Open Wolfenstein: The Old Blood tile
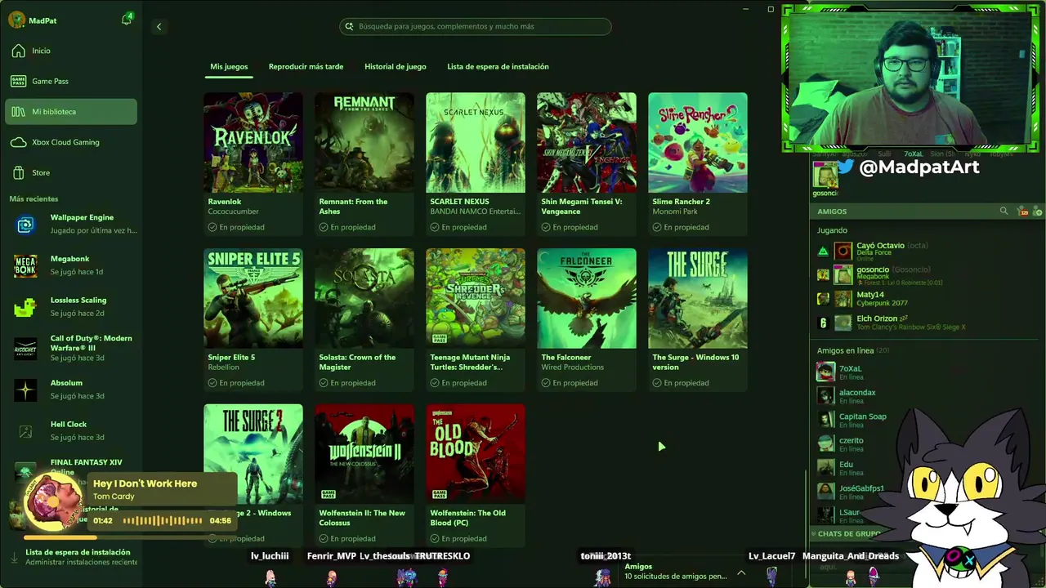 pyautogui.click(x=476, y=475)
